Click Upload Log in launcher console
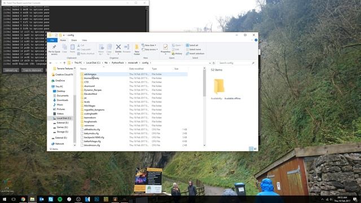The height and width of the screenshot is (203, 361). (x=11, y=70)
